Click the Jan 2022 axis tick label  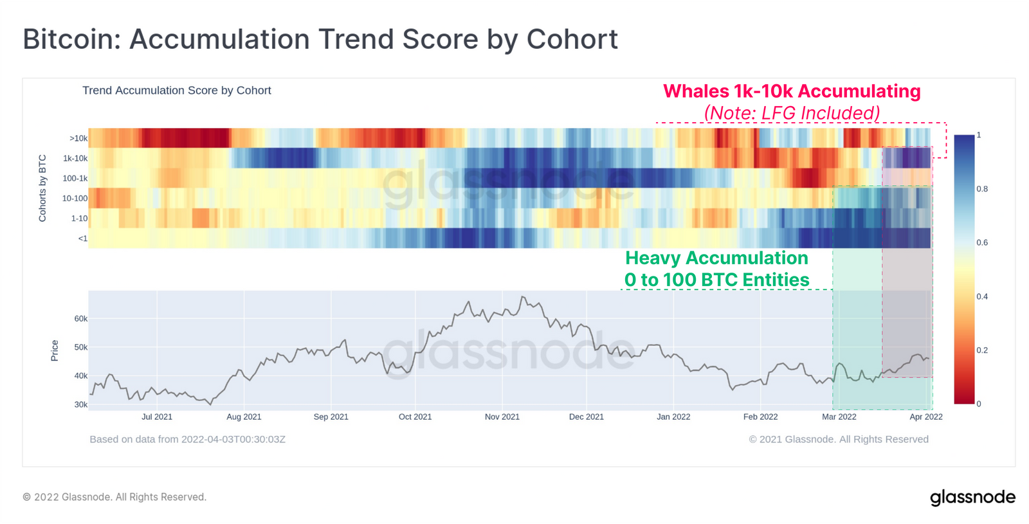coord(673,417)
